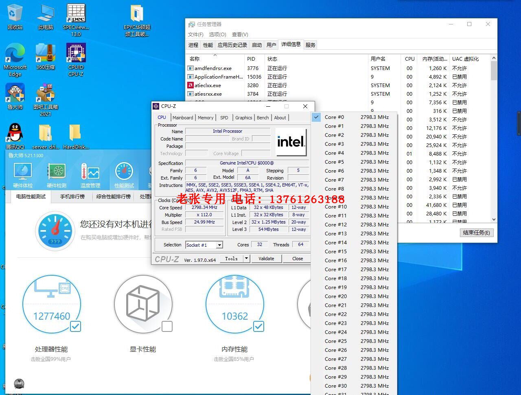Click the Task Manager scrollbar down arrow

[494, 219]
